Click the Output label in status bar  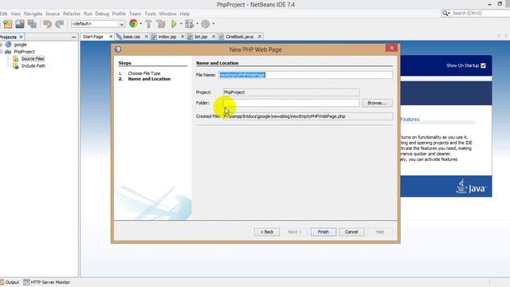[12, 282]
